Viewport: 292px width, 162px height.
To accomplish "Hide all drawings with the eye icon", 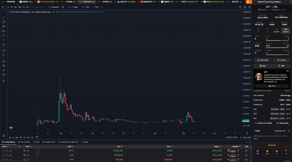I will pos(3,75).
